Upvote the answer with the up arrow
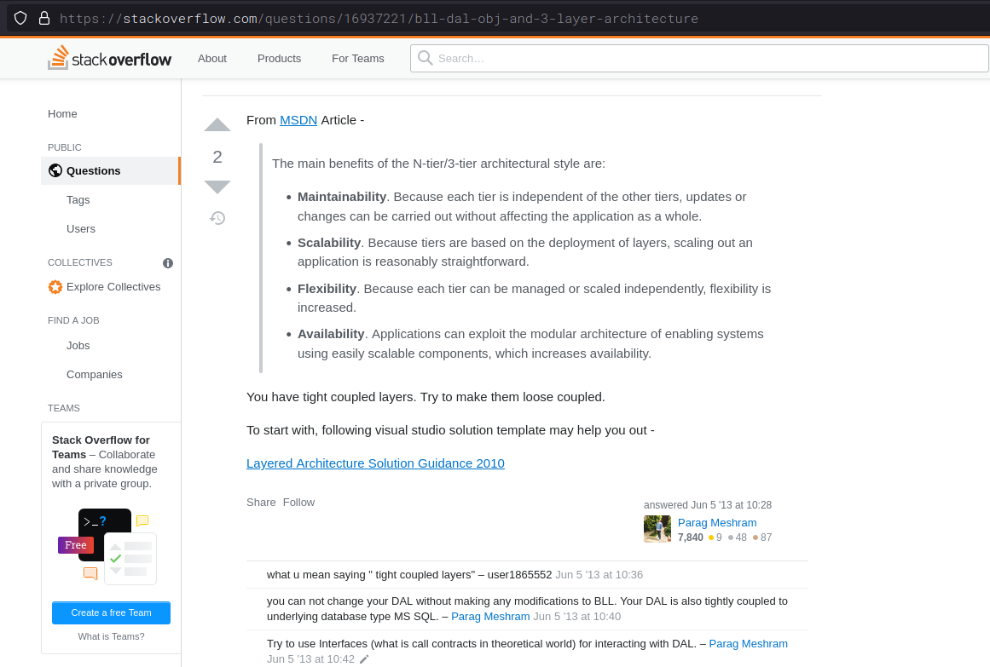 pyautogui.click(x=217, y=125)
